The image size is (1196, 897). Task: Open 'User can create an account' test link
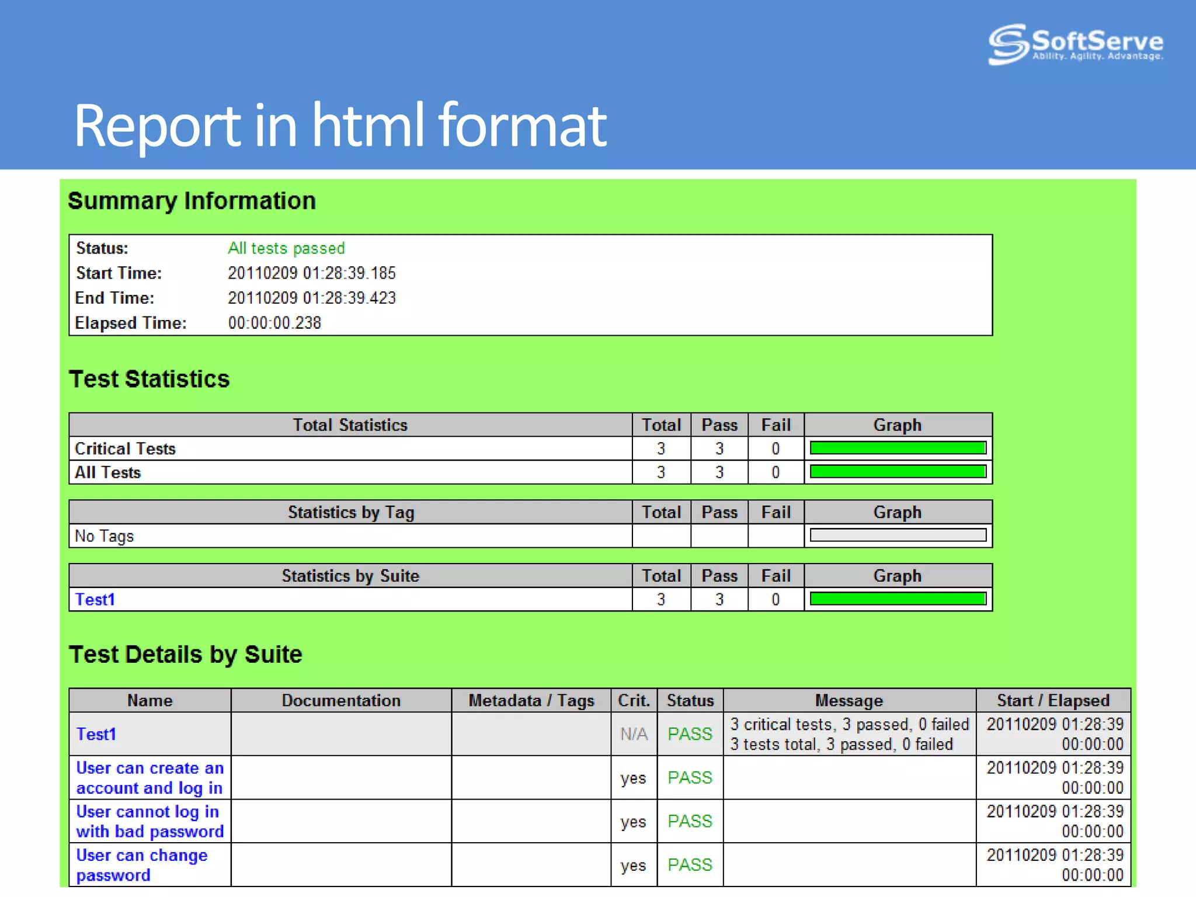149,778
